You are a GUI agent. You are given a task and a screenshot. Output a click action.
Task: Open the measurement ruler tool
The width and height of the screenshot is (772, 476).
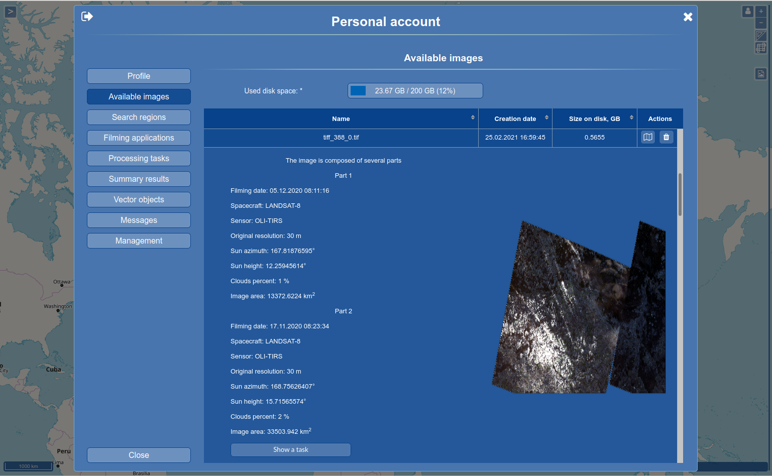(761, 36)
